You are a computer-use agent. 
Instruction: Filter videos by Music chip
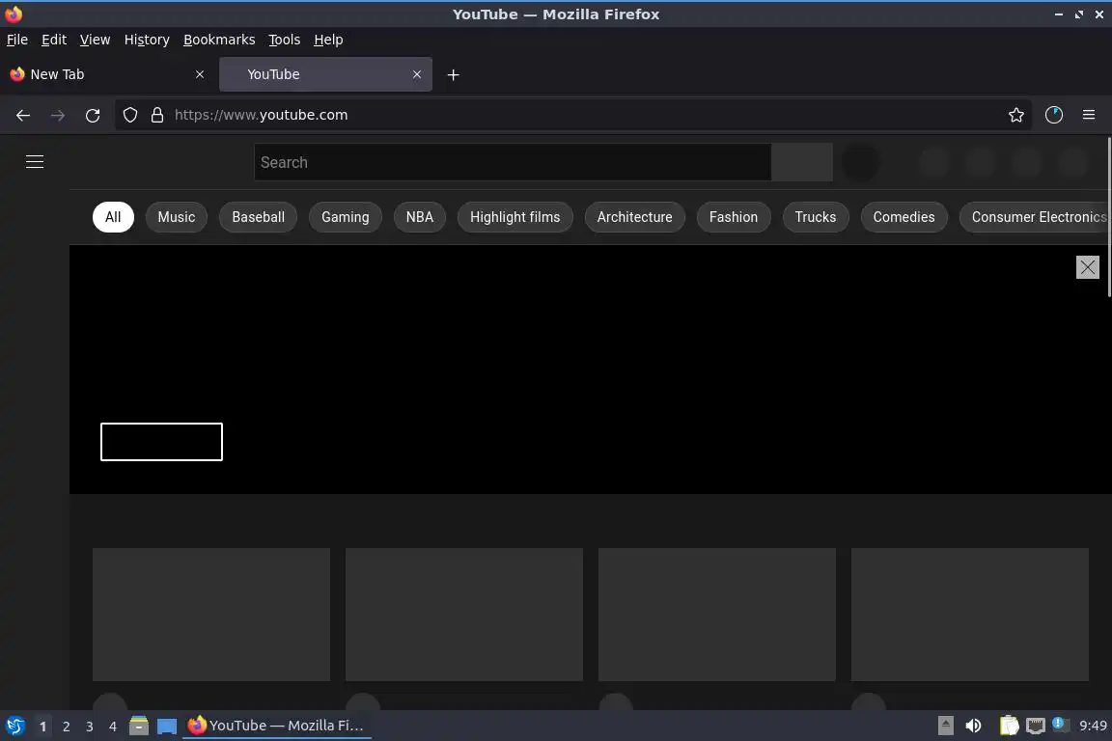point(177,217)
